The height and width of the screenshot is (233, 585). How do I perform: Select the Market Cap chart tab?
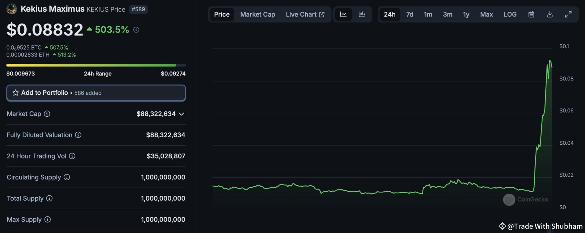click(x=258, y=14)
